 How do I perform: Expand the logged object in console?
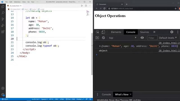pyautogui.click(x=100, y=46)
